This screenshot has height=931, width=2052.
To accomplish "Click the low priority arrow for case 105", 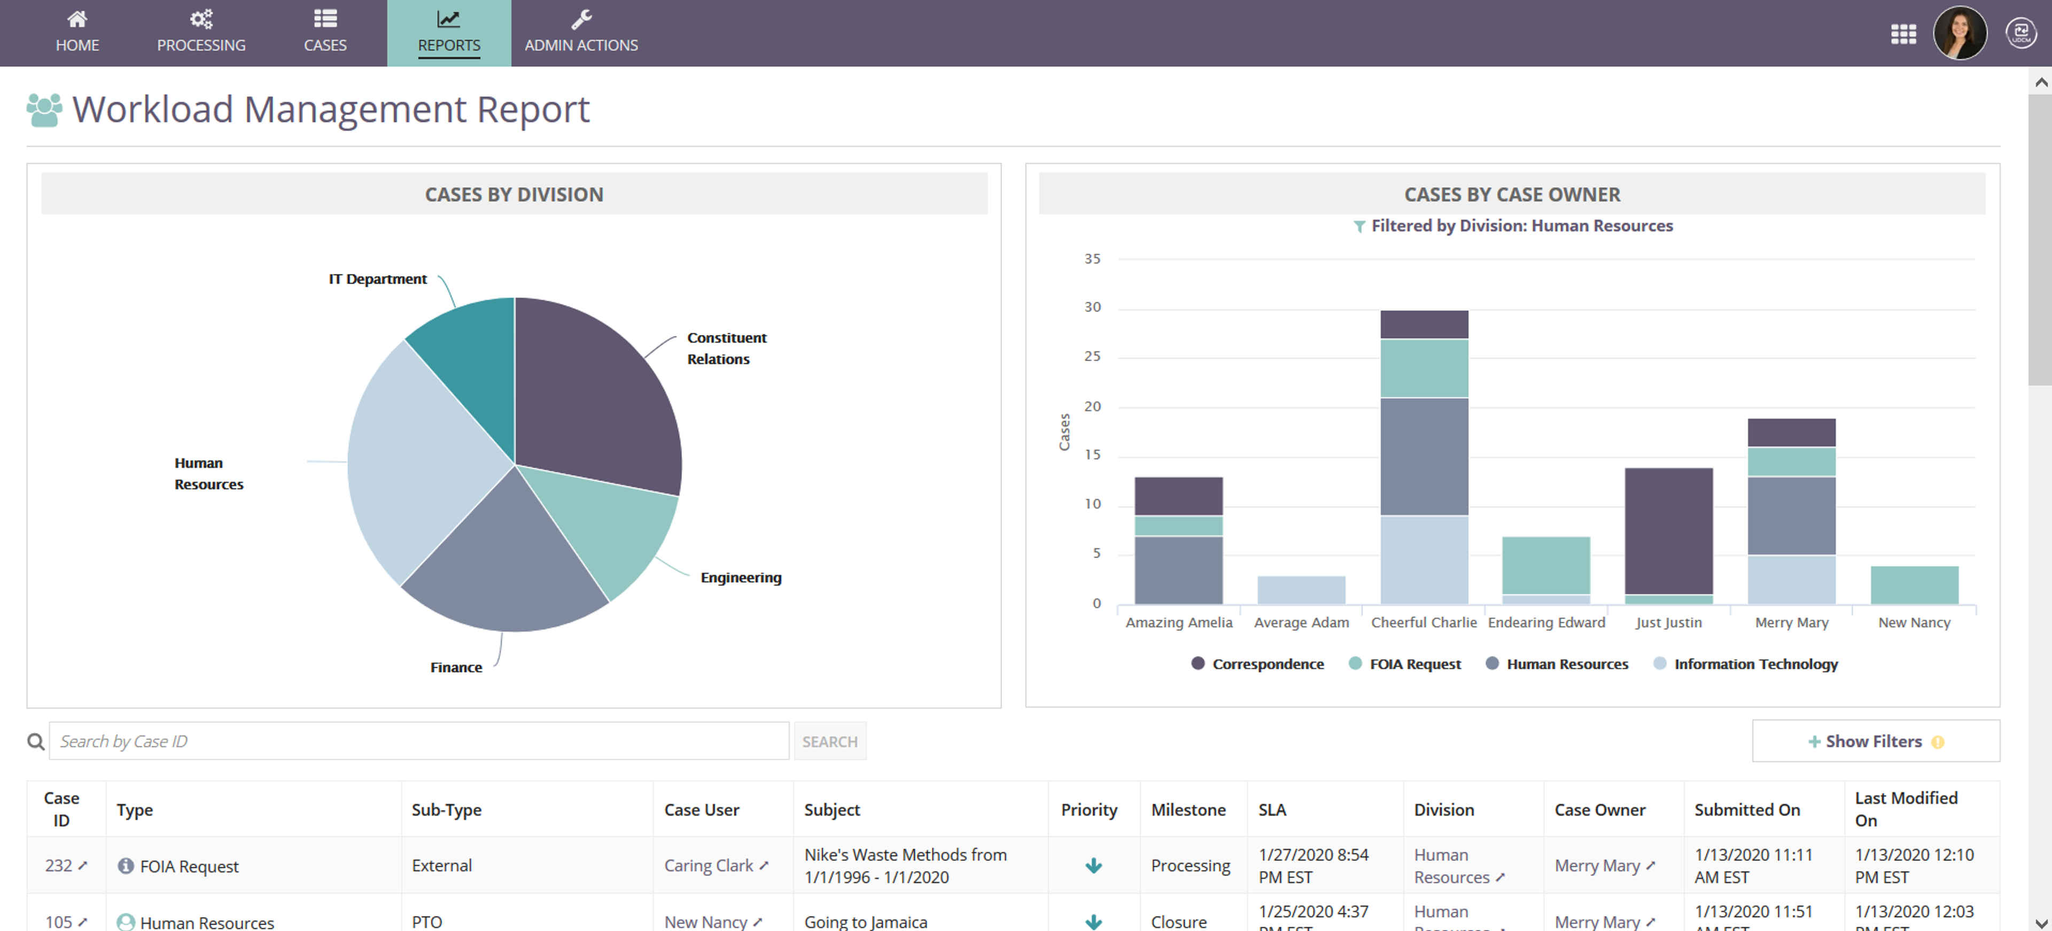I will pyautogui.click(x=1093, y=921).
